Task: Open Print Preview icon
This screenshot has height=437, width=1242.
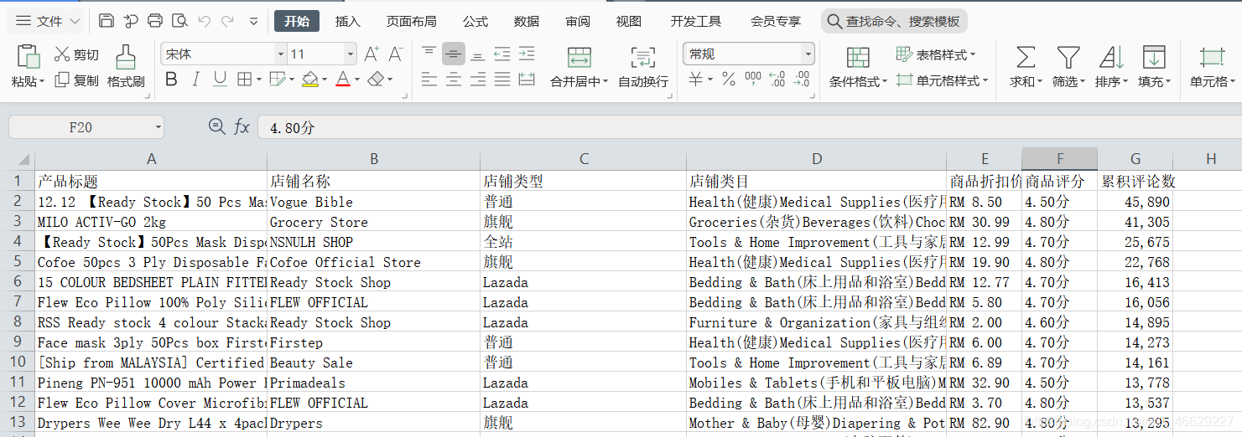Action: click(x=179, y=21)
